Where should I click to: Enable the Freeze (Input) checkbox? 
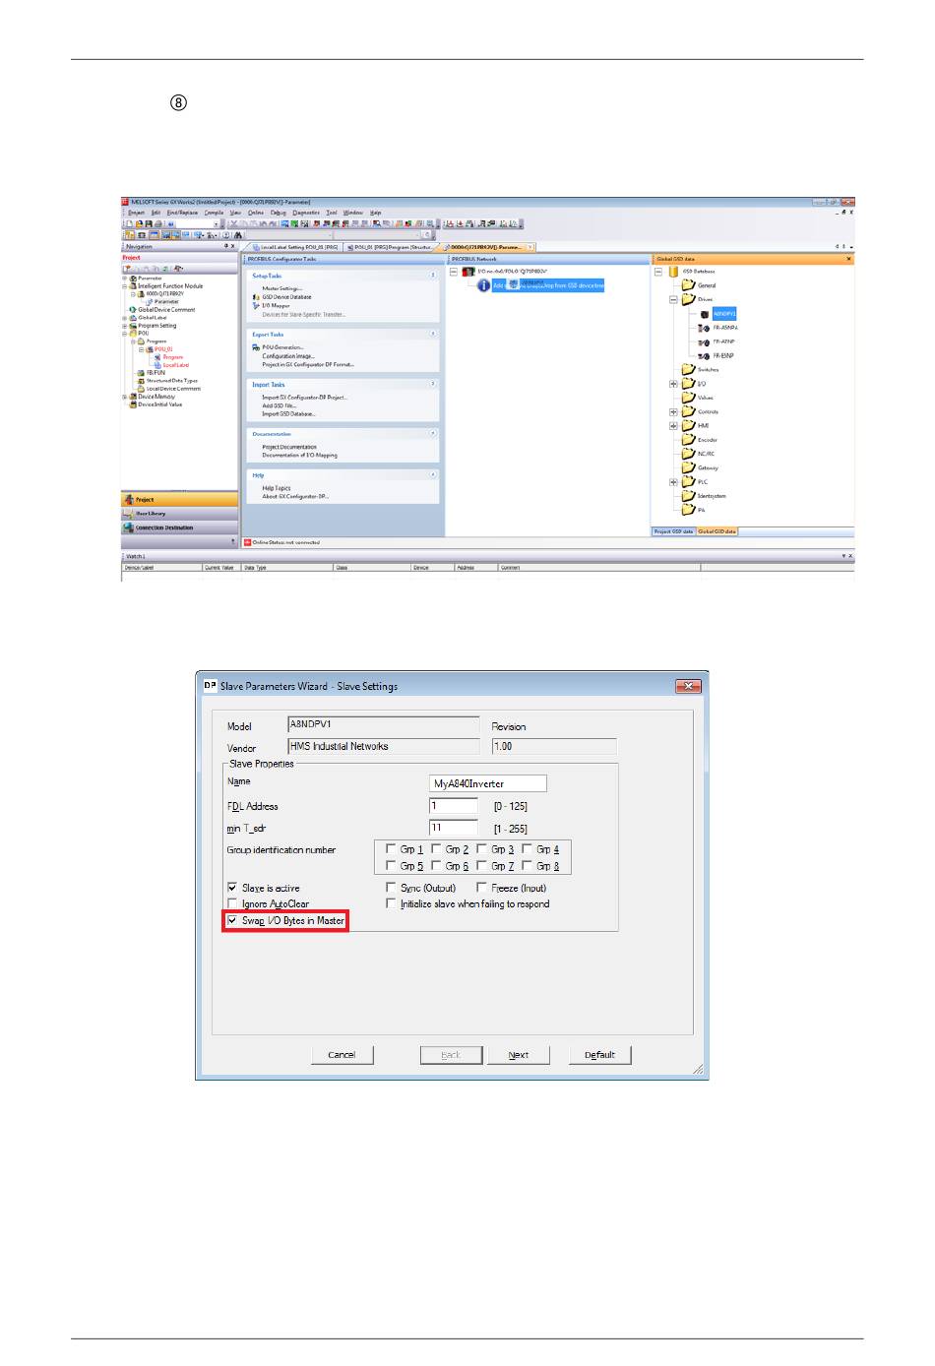[x=481, y=887]
